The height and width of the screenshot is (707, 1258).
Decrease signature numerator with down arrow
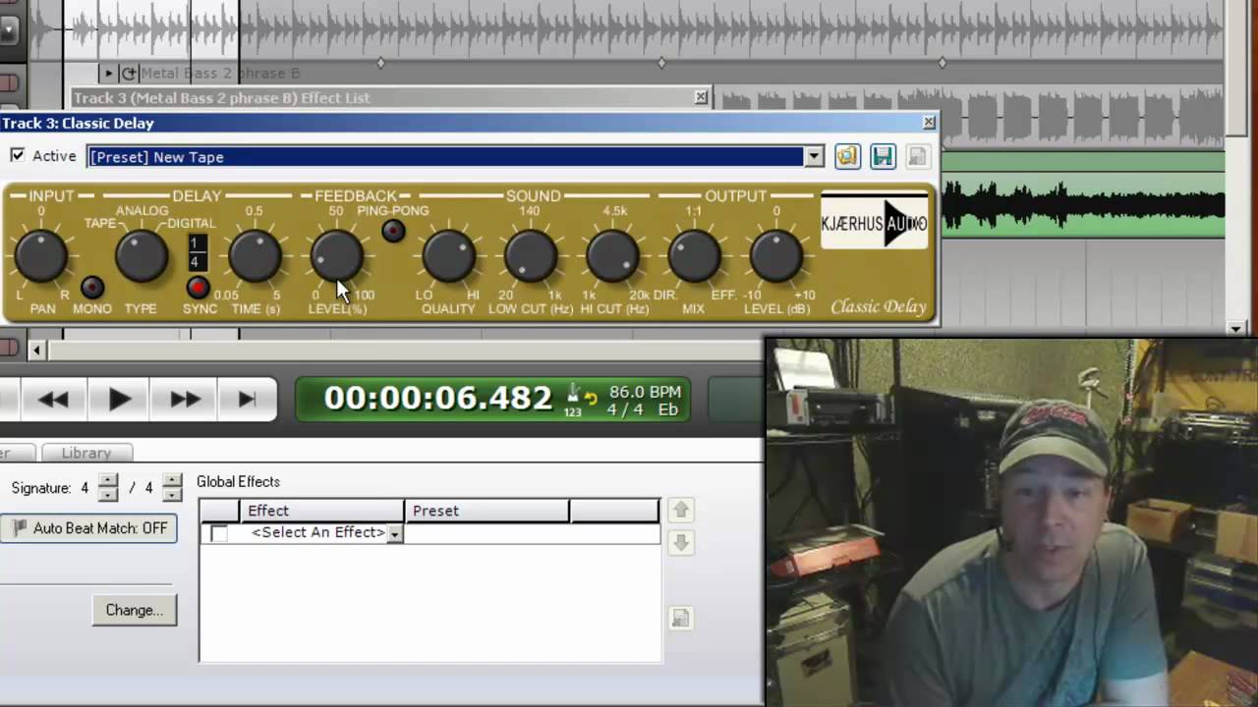[x=108, y=494]
